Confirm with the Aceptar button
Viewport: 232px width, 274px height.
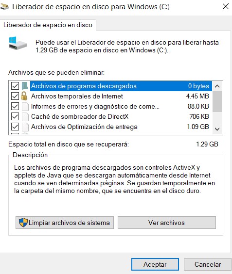pyautogui.click(x=155, y=264)
